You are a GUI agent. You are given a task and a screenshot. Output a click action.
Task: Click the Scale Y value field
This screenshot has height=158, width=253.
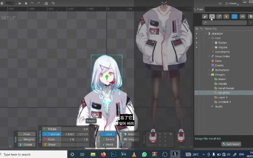point(82,139)
